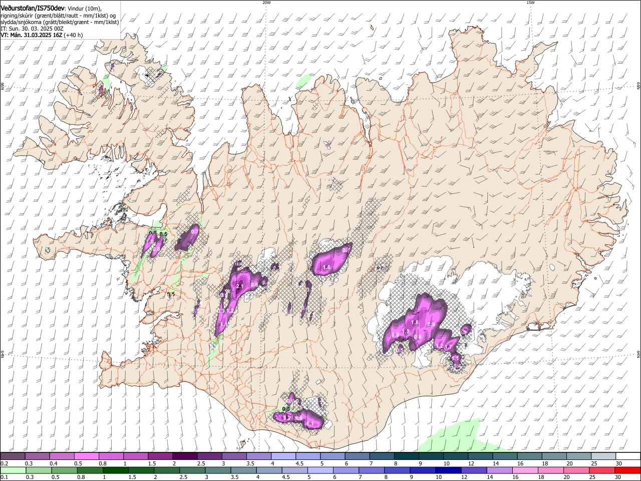
Task: Pick dark green rain-legend swatch between 1 and 1.5
Action: (116, 470)
